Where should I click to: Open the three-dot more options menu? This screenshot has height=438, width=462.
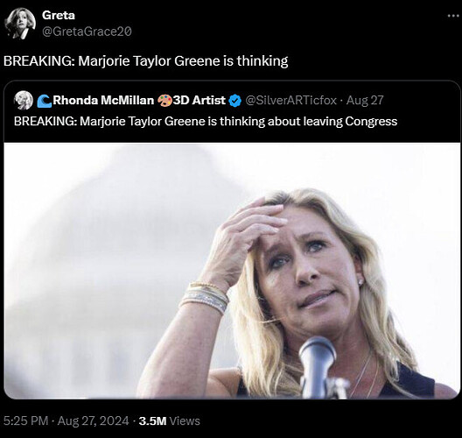[453, 16]
